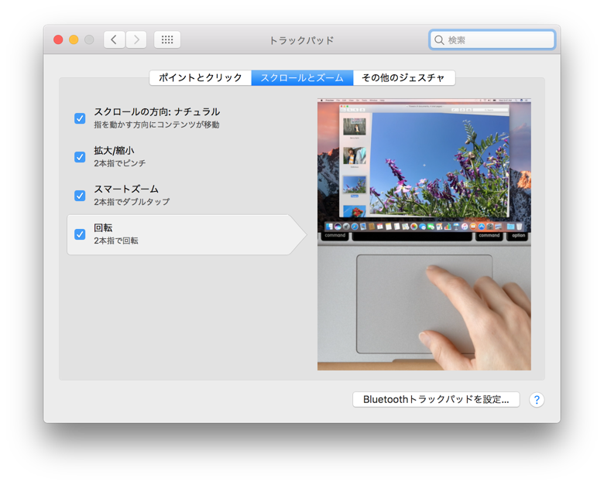Minimize the window with yellow button

74,39
